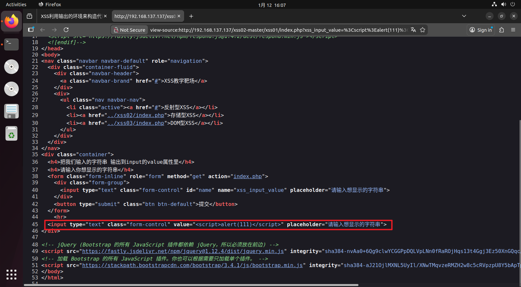The width and height of the screenshot is (521, 287).
Task: Click line number 45
Action: point(35,224)
